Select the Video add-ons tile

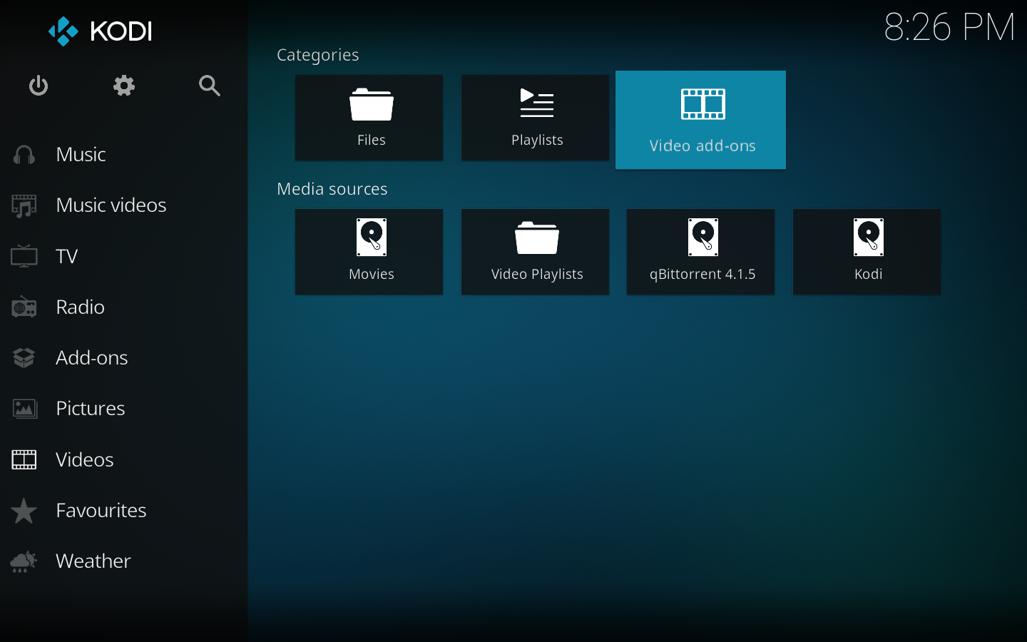pyautogui.click(x=700, y=120)
